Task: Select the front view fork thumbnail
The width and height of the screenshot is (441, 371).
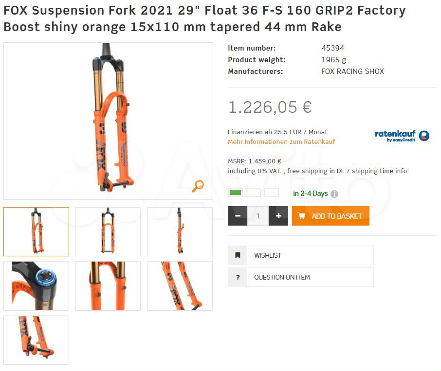Action: click(x=108, y=232)
